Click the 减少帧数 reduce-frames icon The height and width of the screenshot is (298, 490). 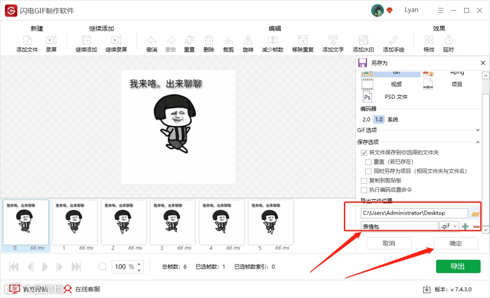(273, 40)
